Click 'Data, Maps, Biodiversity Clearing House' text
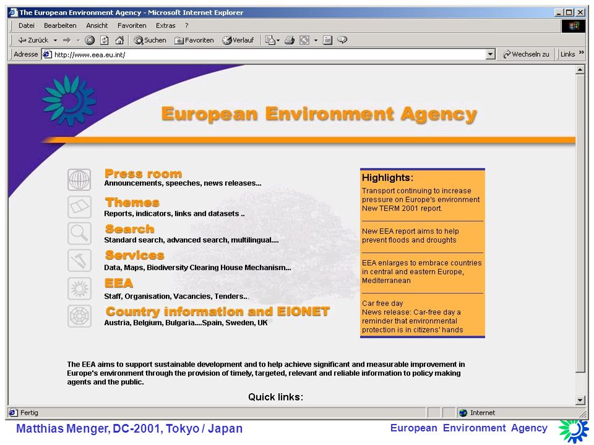The height and width of the screenshot is (445, 594). click(197, 268)
